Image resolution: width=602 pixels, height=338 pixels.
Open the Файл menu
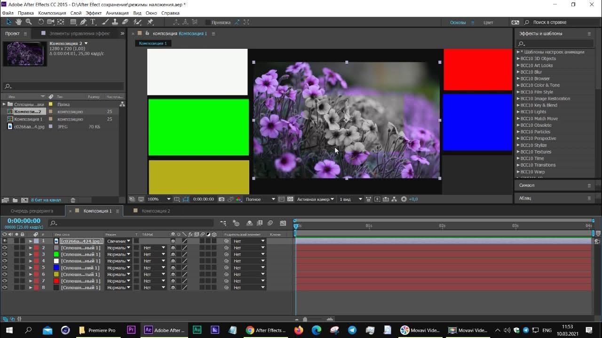(x=8, y=13)
